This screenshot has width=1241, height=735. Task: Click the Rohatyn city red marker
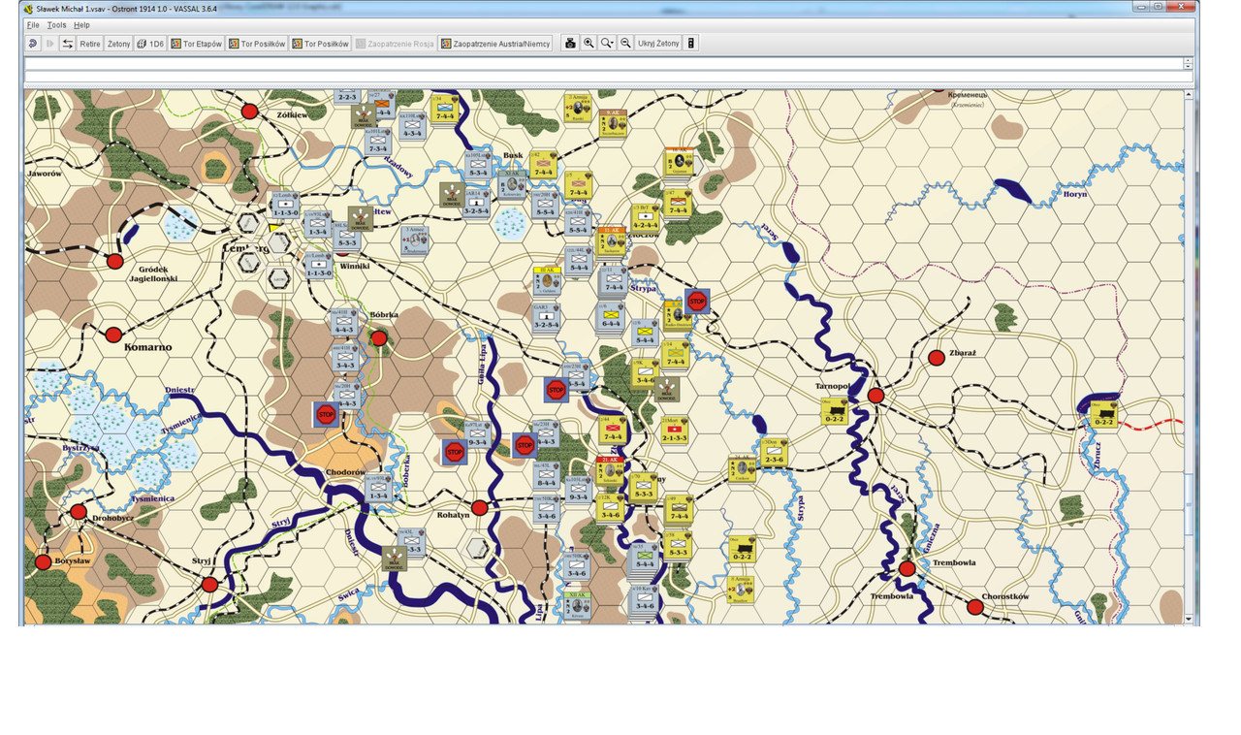point(479,508)
